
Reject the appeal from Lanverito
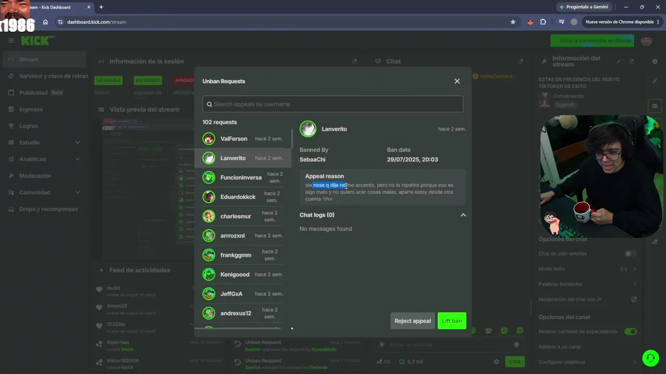coord(413,321)
